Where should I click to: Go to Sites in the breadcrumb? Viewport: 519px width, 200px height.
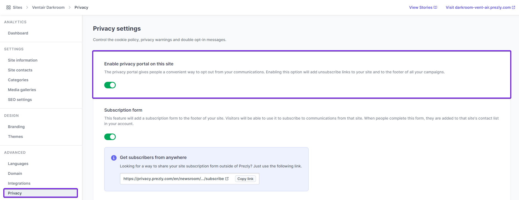pyautogui.click(x=18, y=7)
